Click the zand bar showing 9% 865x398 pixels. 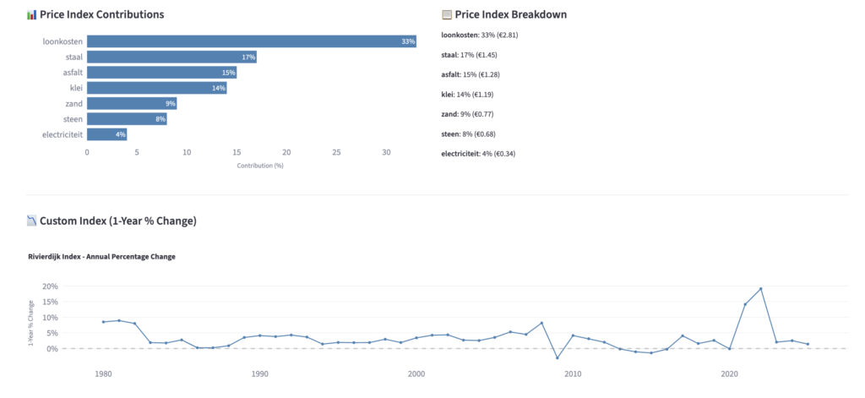pos(132,103)
